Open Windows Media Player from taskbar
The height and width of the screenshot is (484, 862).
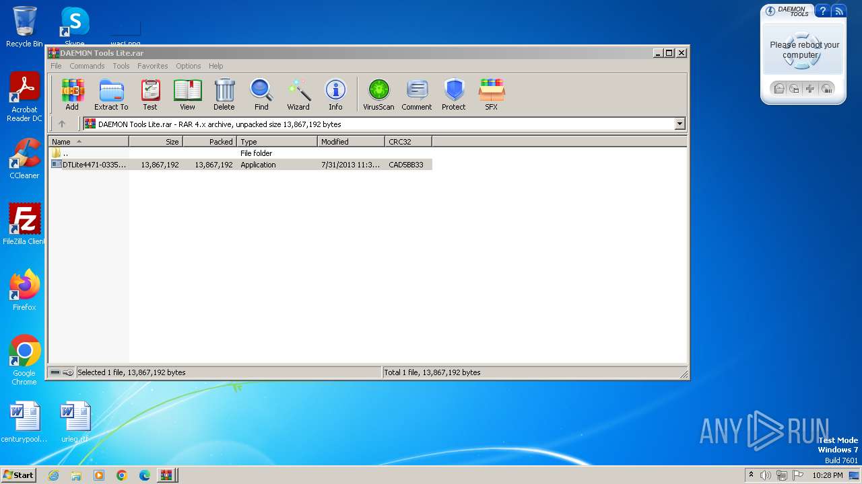[x=99, y=475]
